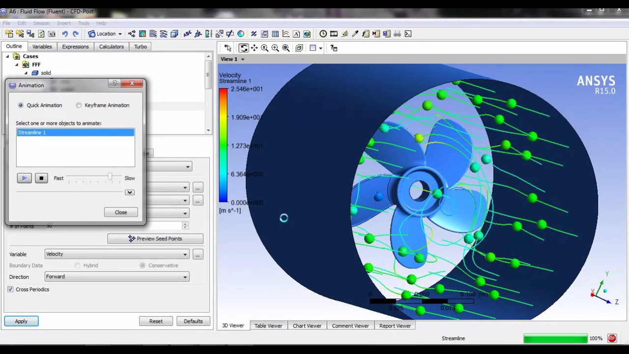Open the Insert menu

pos(64,23)
